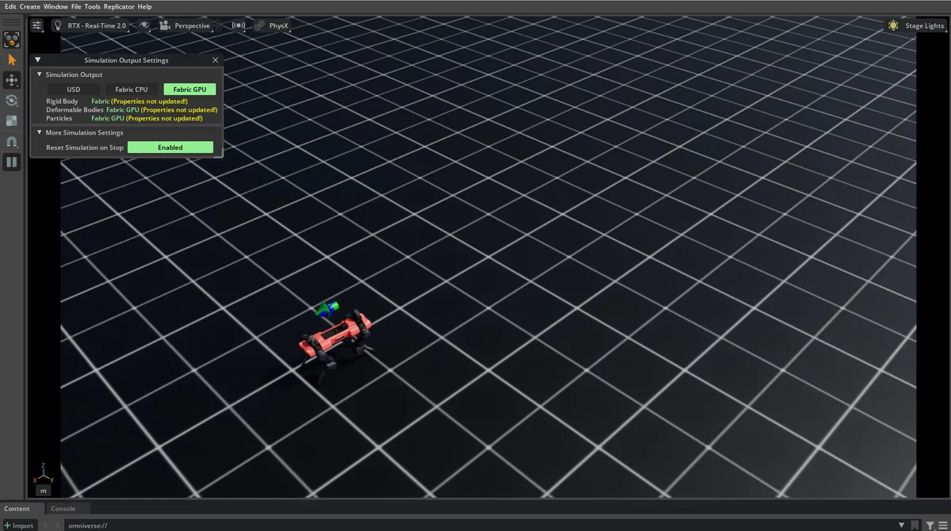Open the filter funnel in Content bar
Viewport: 951px width, 531px height.
(930, 525)
